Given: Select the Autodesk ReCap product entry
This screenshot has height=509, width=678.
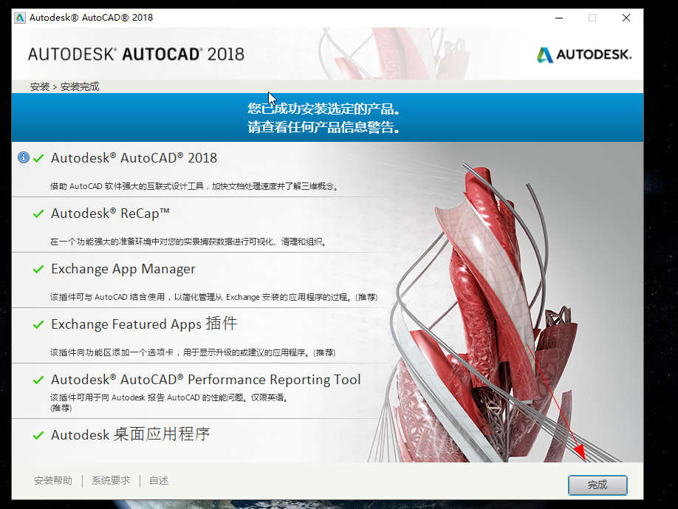Looking at the screenshot, I should [x=111, y=213].
